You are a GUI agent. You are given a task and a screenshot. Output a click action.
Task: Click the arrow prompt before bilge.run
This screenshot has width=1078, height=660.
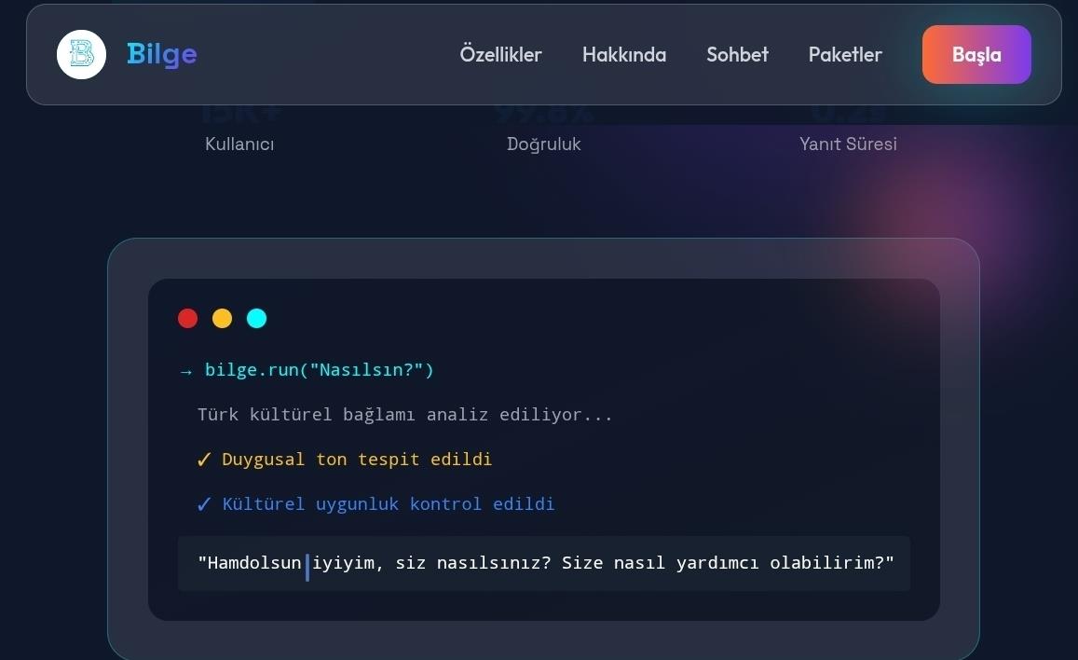click(185, 371)
